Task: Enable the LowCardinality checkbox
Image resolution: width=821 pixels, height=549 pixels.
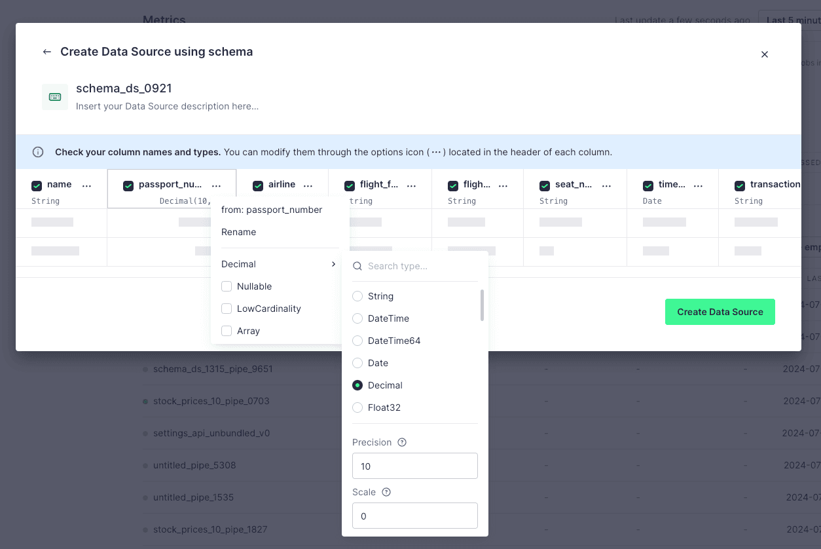Action: click(x=227, y=309)
